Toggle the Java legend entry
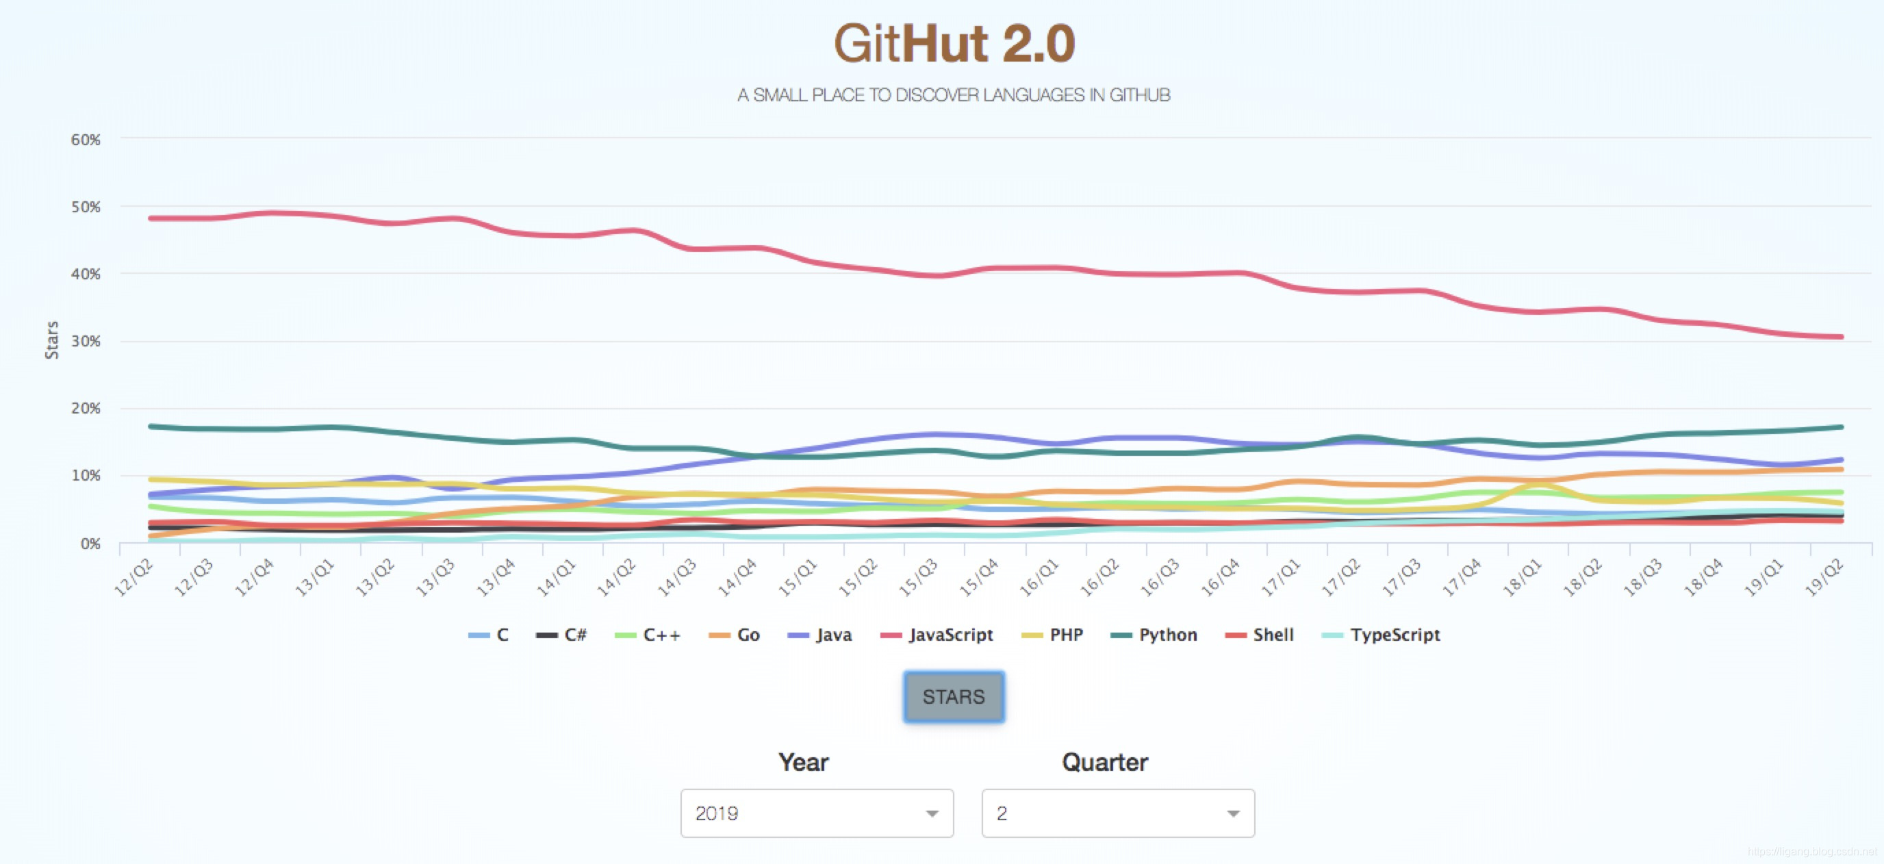Screen dimensions: 1884x864 (820, 635)
